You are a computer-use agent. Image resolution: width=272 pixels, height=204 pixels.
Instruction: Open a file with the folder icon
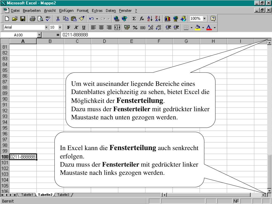click(15, 19)
